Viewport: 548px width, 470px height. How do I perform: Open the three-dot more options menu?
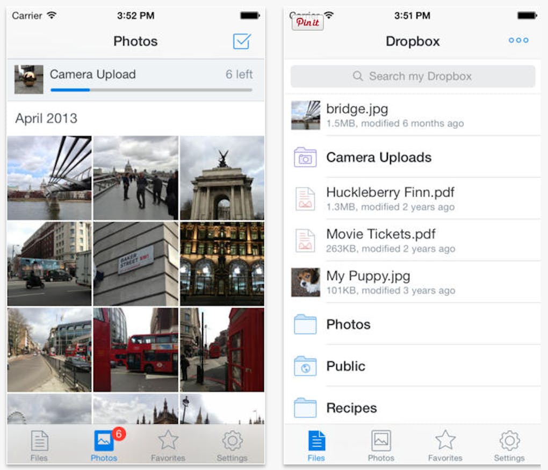[518, 40]
